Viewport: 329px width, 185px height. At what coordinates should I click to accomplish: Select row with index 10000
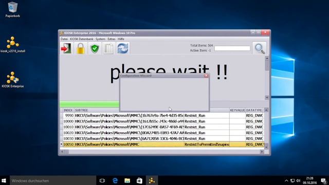(161, 121)
